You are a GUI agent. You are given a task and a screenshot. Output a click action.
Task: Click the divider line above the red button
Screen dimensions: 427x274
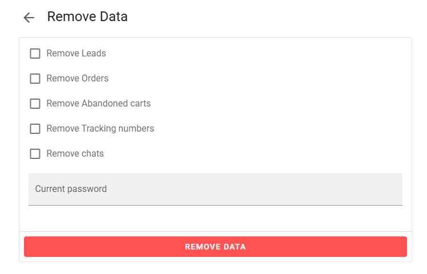pyautogui.click(x=215, y=231)
